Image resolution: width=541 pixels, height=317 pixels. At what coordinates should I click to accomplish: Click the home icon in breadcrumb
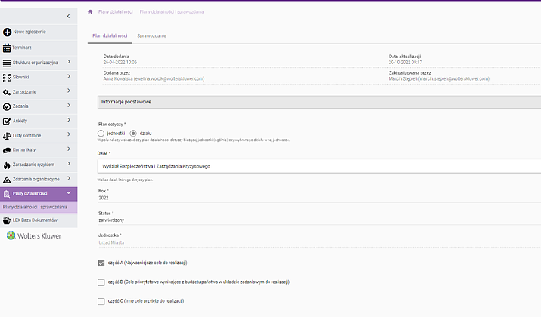91,12
